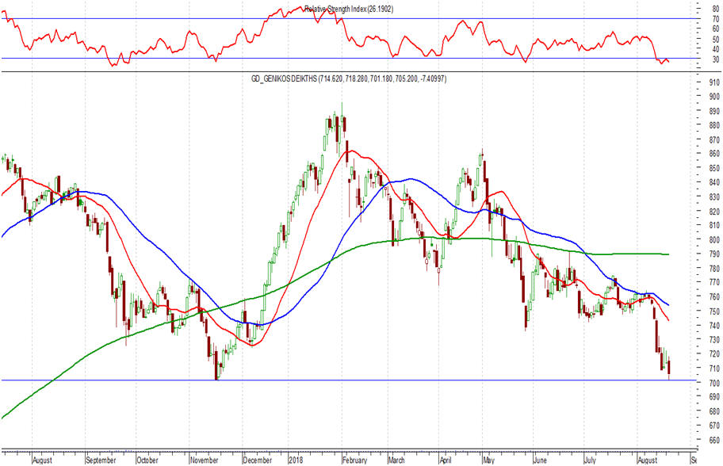The width and height of the screenshot is (723, 466).
Task: Click the November date axis label
Action: (205, 460)
